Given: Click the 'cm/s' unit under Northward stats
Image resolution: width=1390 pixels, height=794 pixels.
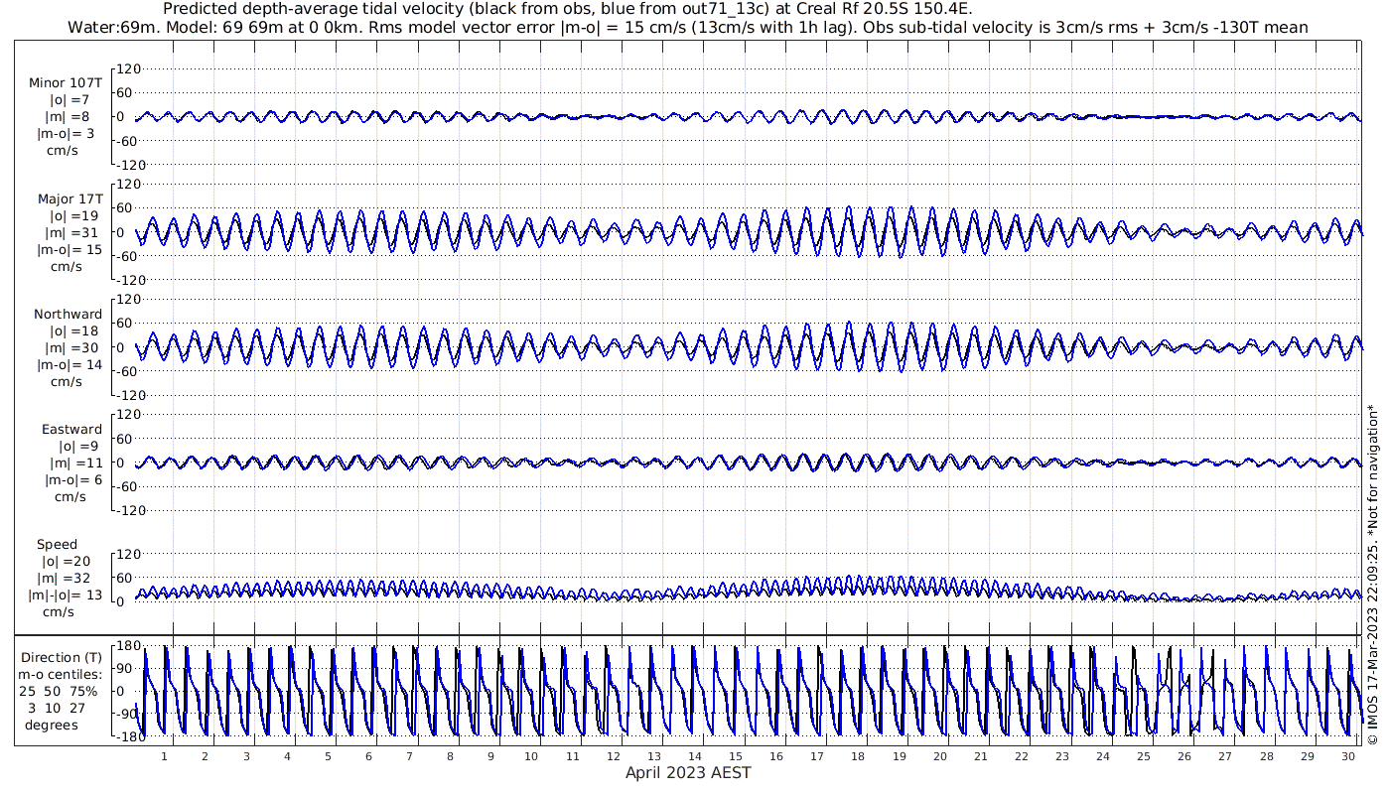Looking at the screenshot, I should coord(68,381).
